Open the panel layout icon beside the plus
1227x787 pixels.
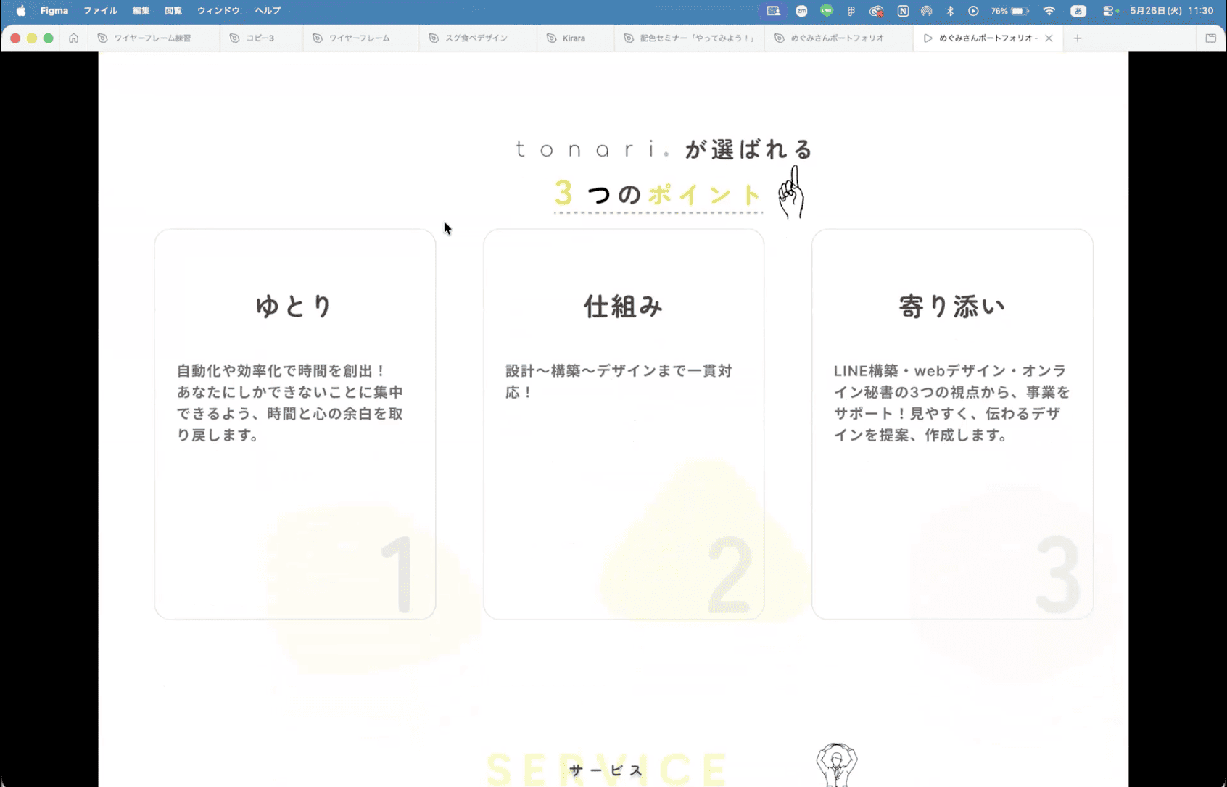[1210, 38]
